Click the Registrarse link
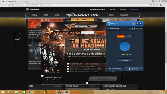 133,9
